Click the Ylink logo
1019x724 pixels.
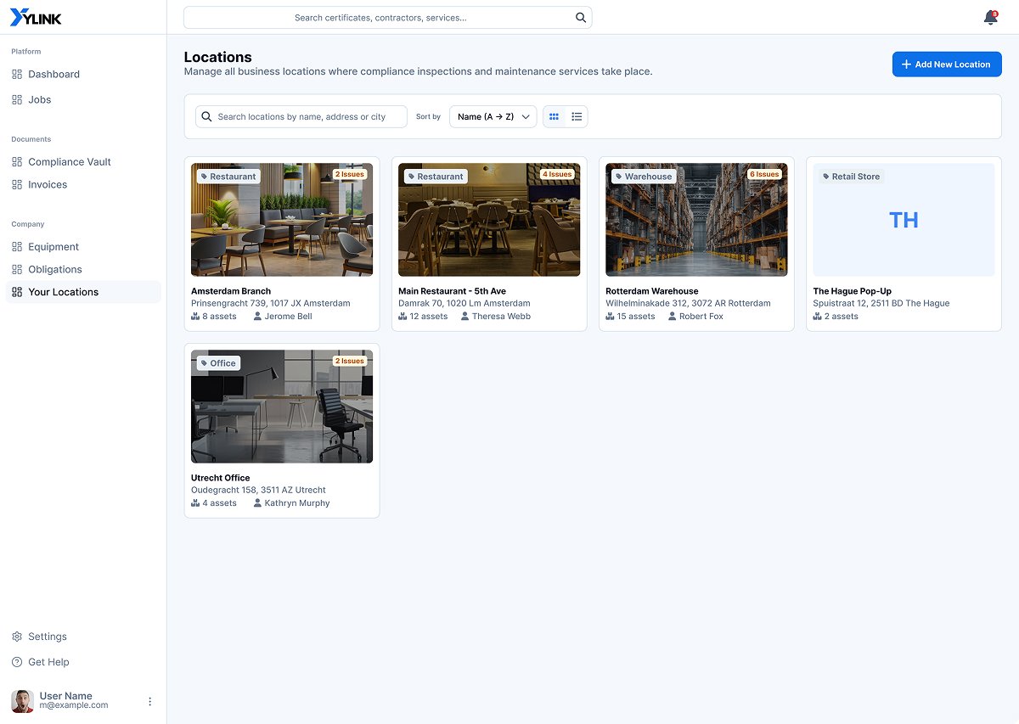(x=36, y=17)
